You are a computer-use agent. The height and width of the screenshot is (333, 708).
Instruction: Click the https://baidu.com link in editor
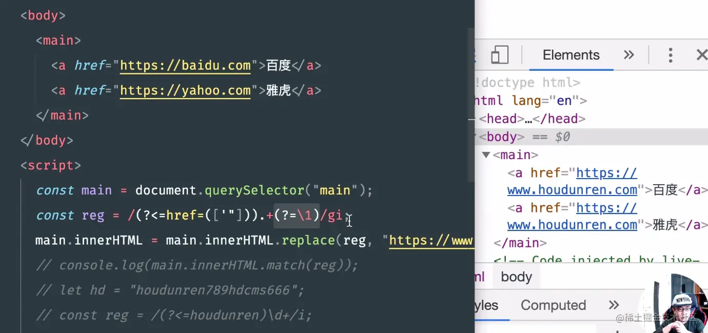tap(185, 66)
